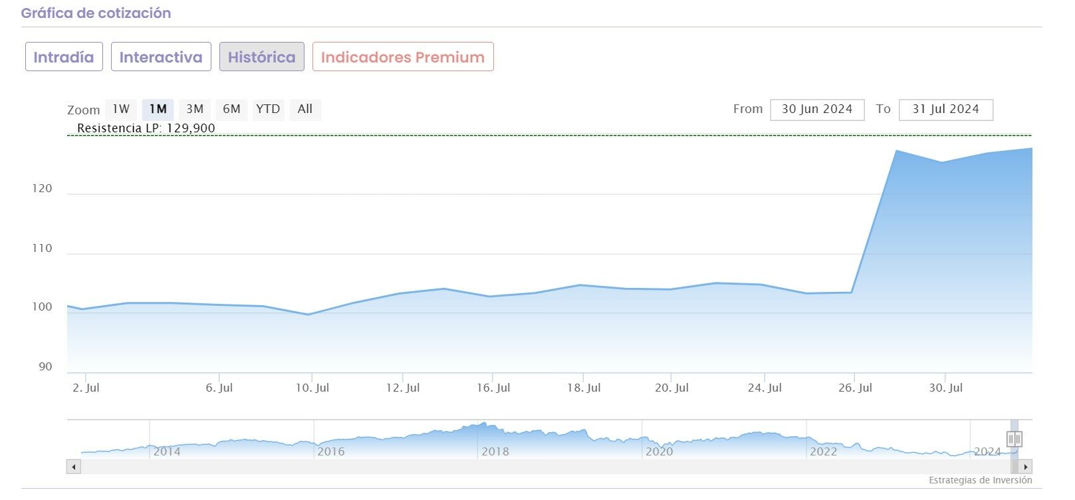Open the Interactiva chart tab

(x=161, y=57)
